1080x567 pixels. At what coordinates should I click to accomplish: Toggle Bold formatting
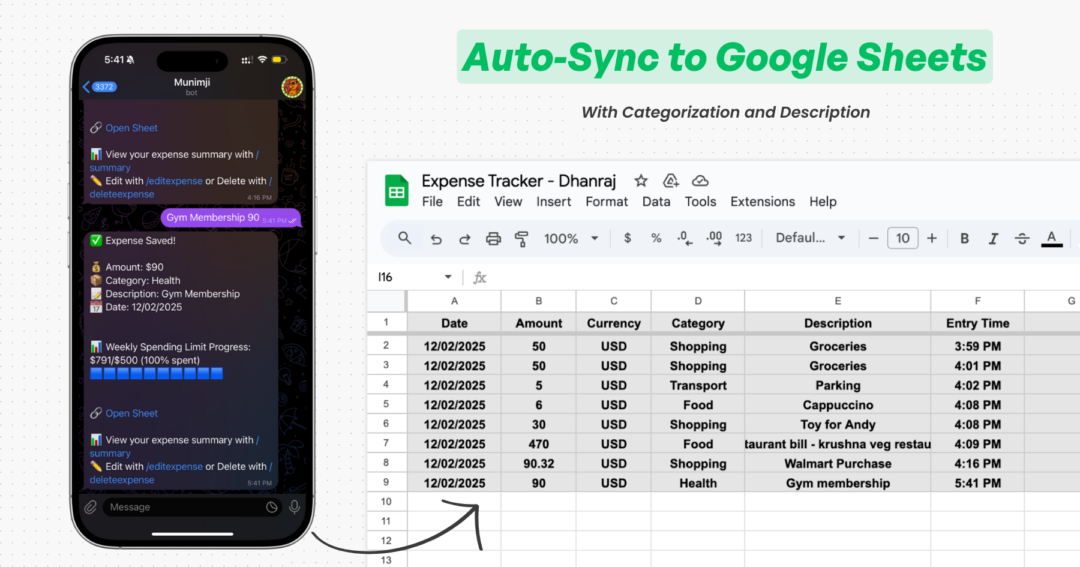(965, 238)
